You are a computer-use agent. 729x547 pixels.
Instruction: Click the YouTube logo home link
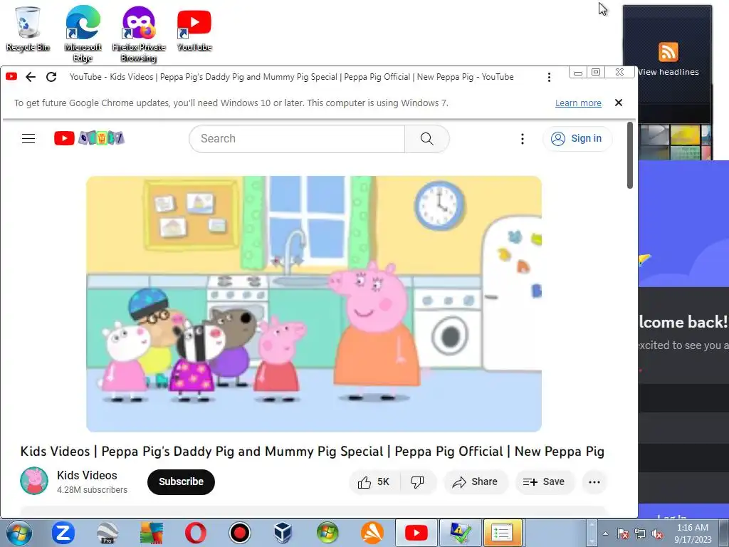coord(89,138)
